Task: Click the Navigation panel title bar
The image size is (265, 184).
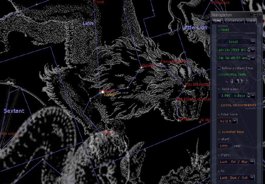Action: tap(230, 15)
